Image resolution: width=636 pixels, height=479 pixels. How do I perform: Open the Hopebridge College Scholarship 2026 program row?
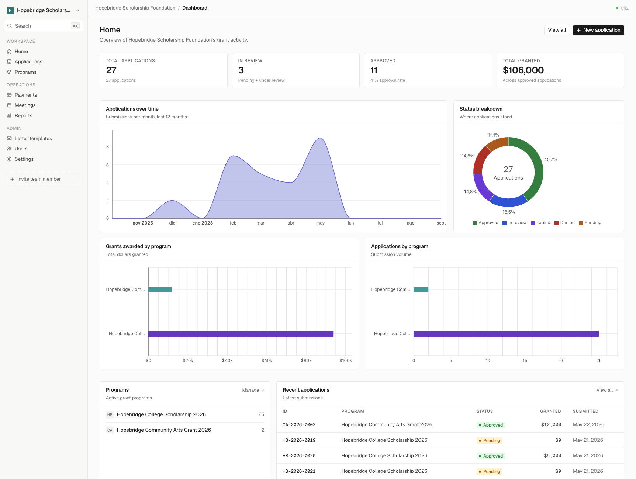tap(185, 415)
